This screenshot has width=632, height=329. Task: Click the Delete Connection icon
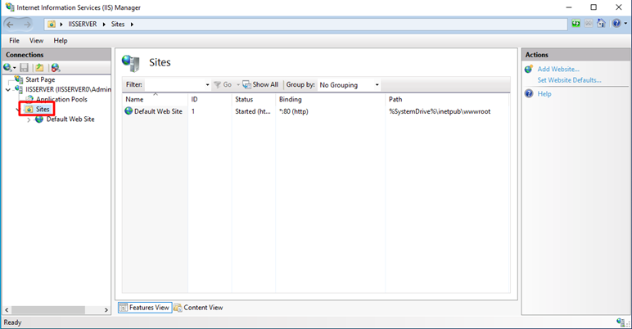[x=55, y=67]
